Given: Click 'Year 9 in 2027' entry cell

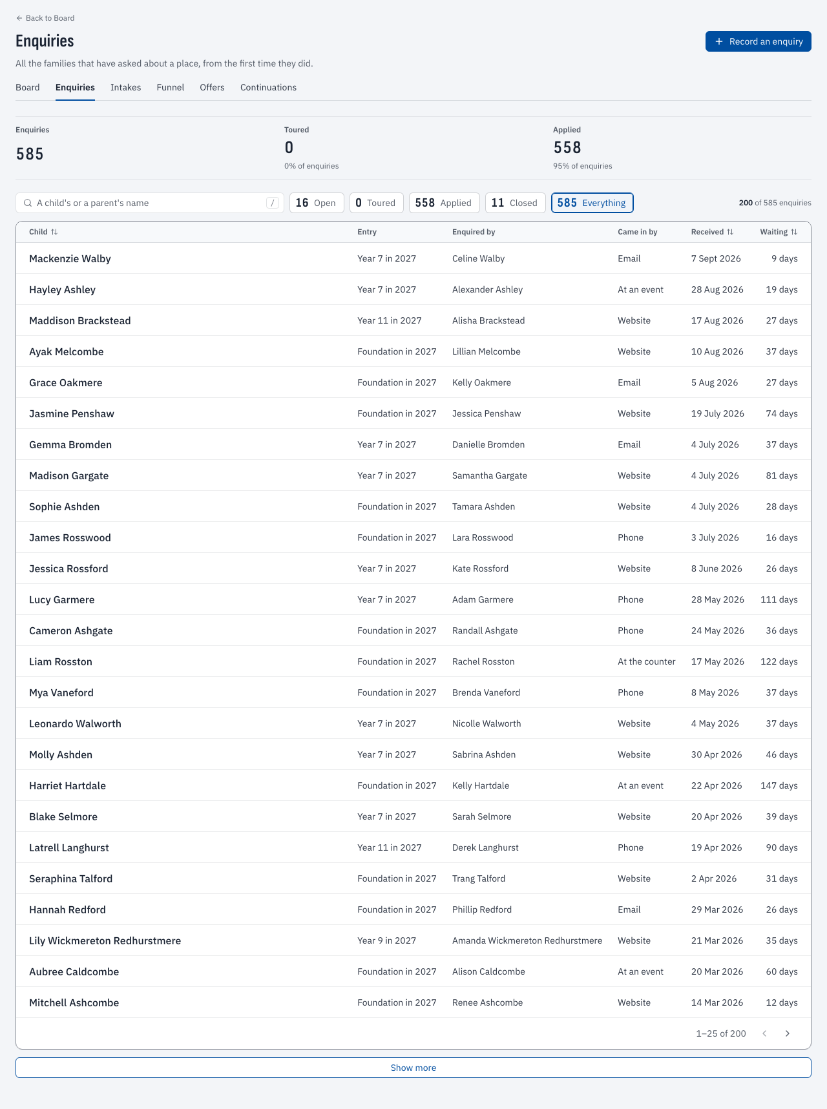Looking at the screenshot, I should (387, 940).
